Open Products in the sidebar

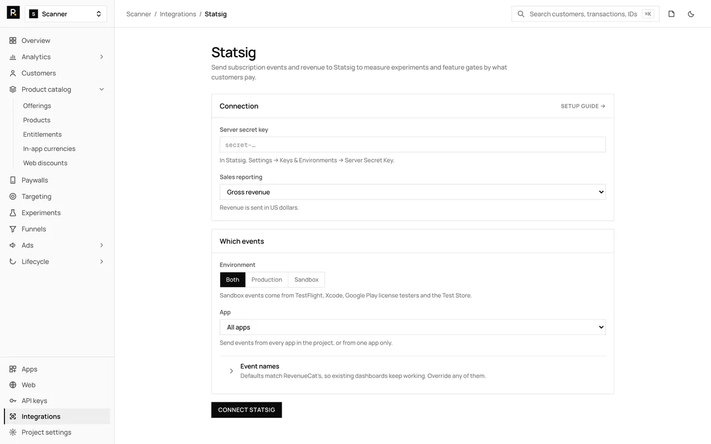[37, 120]
